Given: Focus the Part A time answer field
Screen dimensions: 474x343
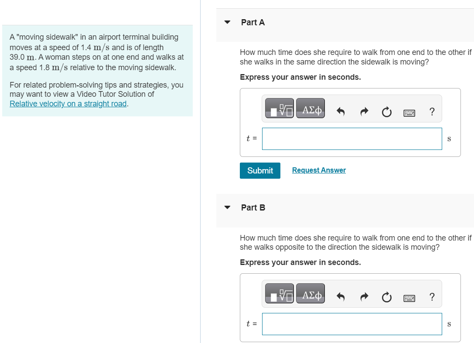Looking at the screenshot, I should (x=352, y=139).
